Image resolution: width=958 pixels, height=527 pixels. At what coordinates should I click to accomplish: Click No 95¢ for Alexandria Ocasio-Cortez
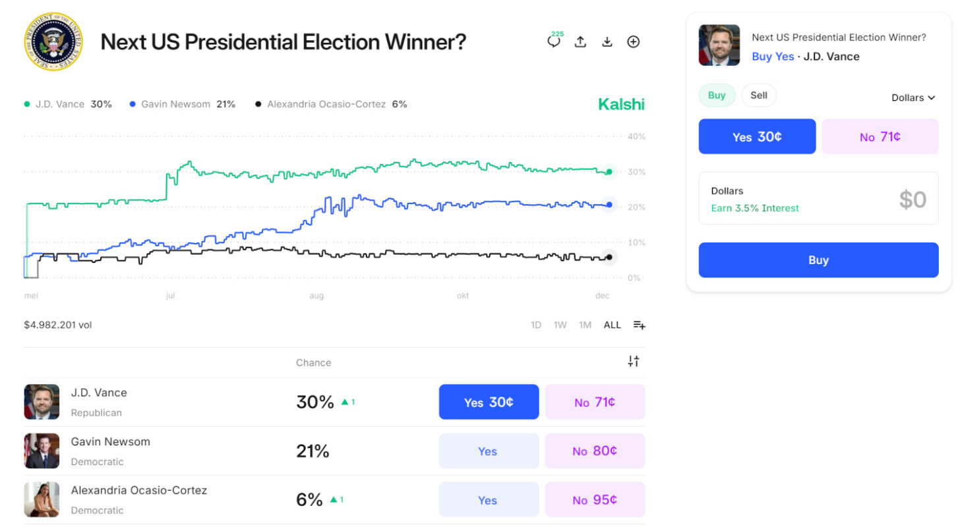pos(595,500)
